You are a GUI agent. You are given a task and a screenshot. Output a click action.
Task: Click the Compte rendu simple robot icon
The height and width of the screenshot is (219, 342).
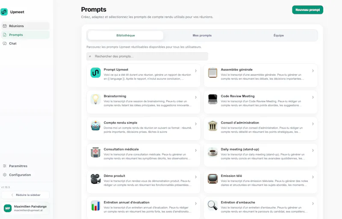95,126
